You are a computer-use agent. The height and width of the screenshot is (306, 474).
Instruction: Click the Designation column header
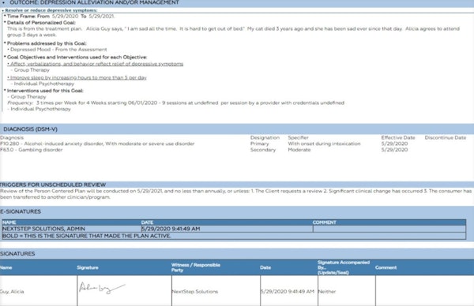click(x=265, y=137)
